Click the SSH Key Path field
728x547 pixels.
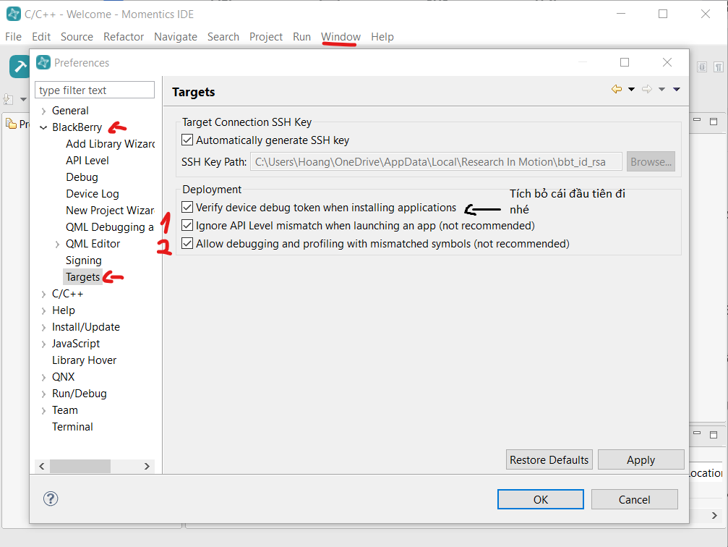point(436,162)
